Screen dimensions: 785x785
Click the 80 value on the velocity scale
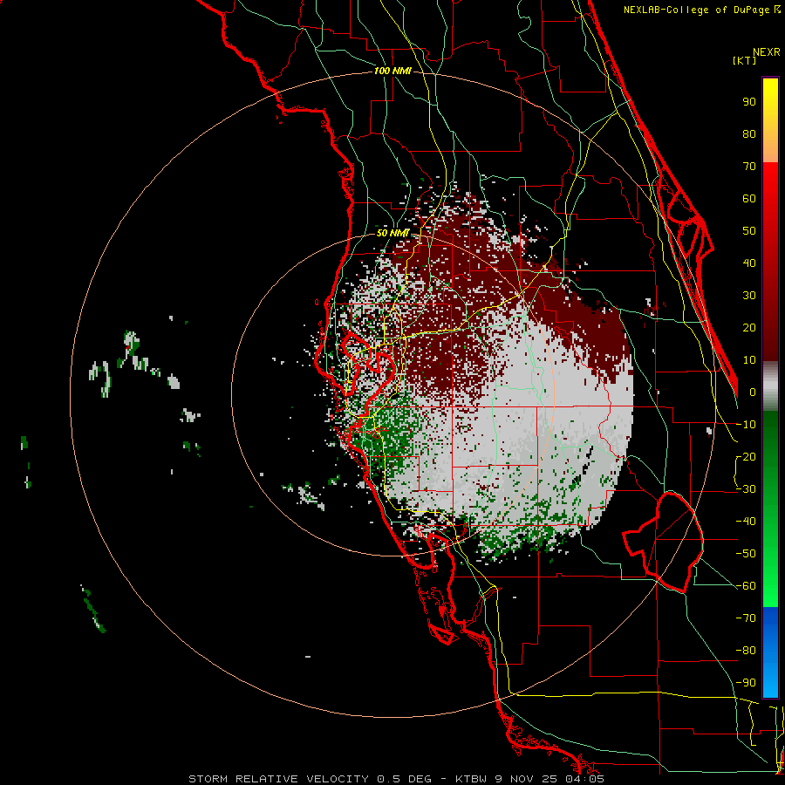click(749, 134)
